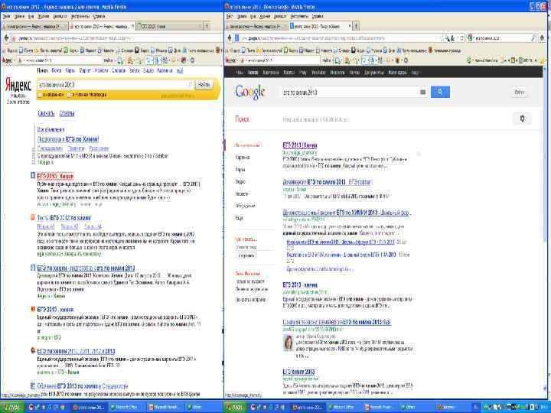The width and height of the screenshot is (551, 413).
Task: Open the home page in right Firefox window
Action: 542,37
